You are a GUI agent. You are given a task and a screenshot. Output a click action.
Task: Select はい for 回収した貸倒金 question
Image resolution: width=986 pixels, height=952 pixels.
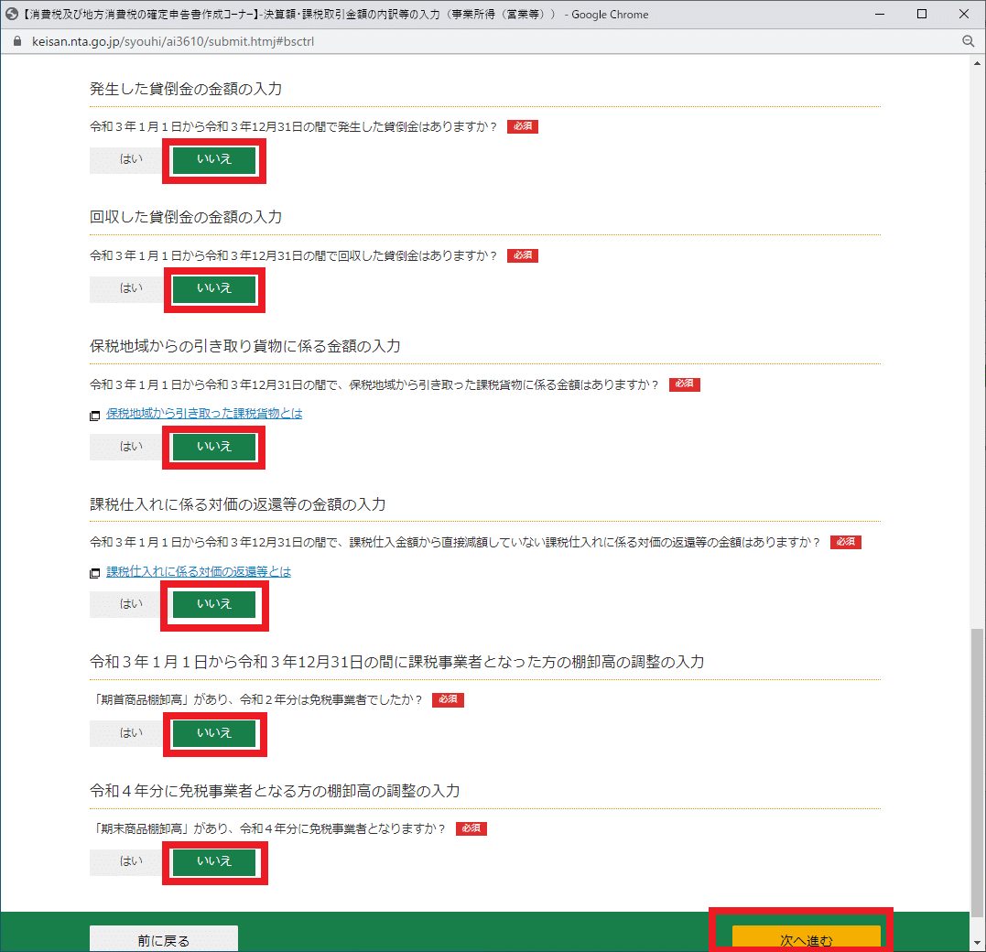point(131,288)
